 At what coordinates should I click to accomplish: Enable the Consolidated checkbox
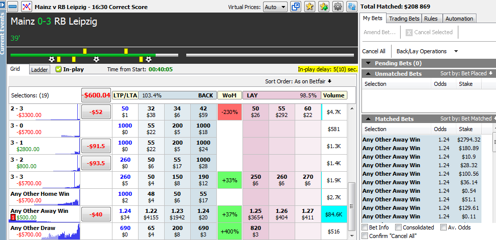click(x=398, y=227)
